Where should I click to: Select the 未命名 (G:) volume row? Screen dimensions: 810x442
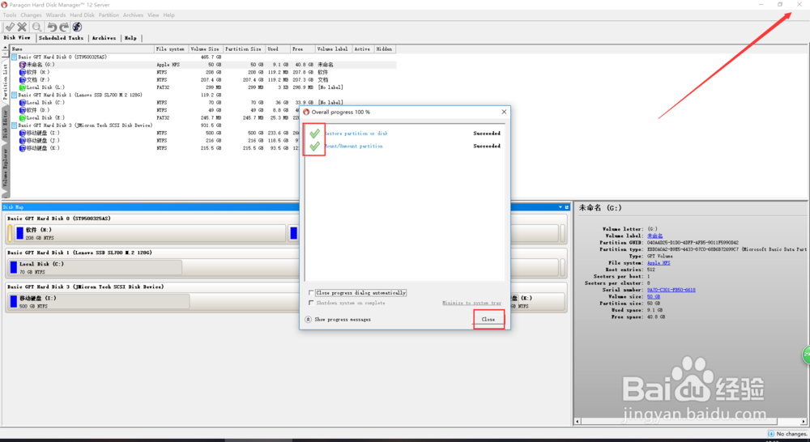coord(203,65)
